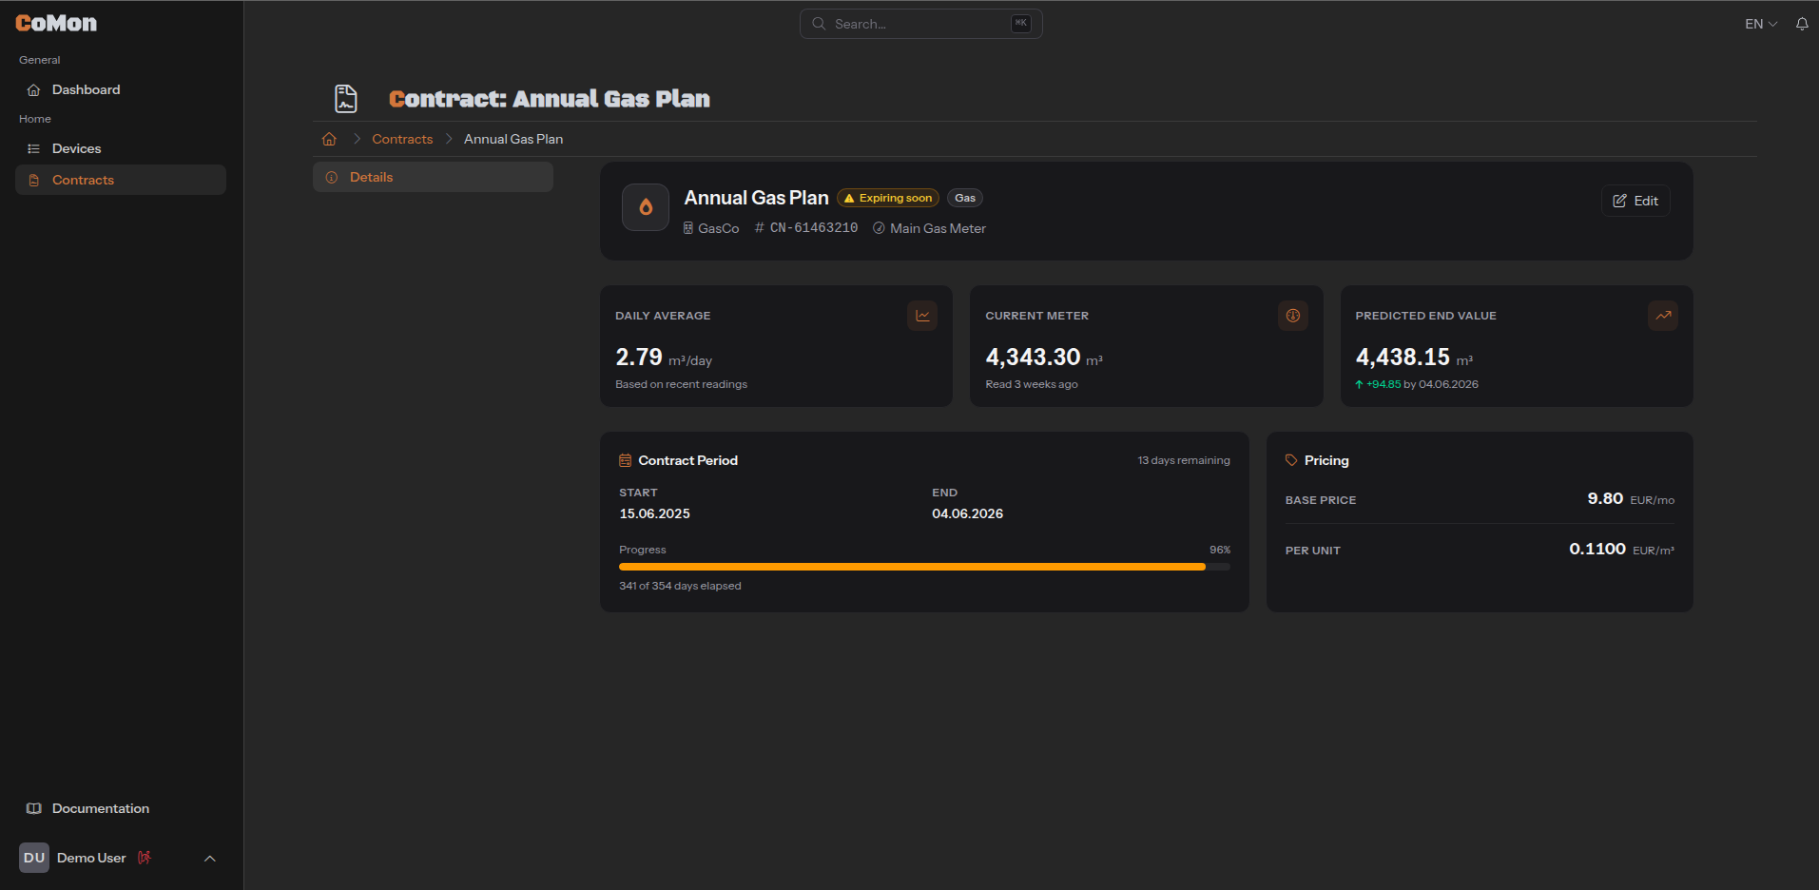The image size is (1819, 890).
Task: Click Annual Gas Plan breadcrumb text
Action: point(513,139)
